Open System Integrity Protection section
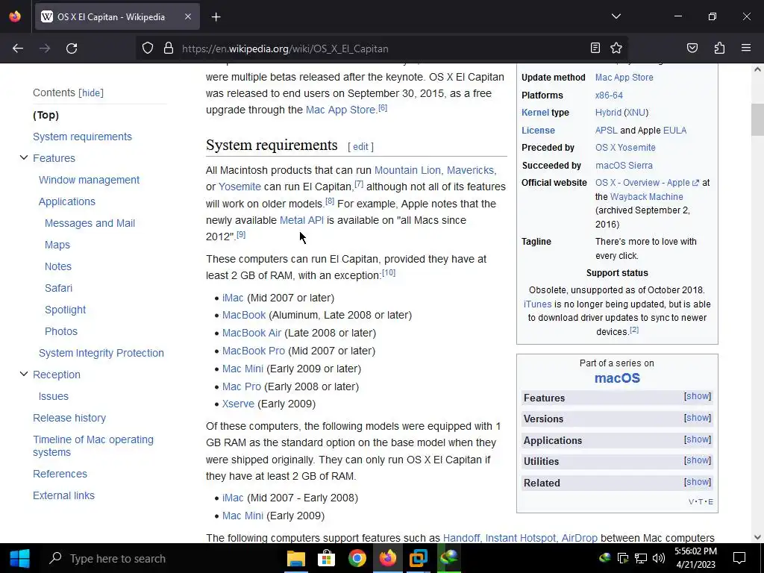This screenshot has height=573, width=764. coord(101,353)
